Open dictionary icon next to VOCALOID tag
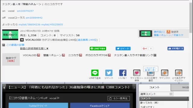This screenshot has width=193, height=108. [x=39, y=55]
